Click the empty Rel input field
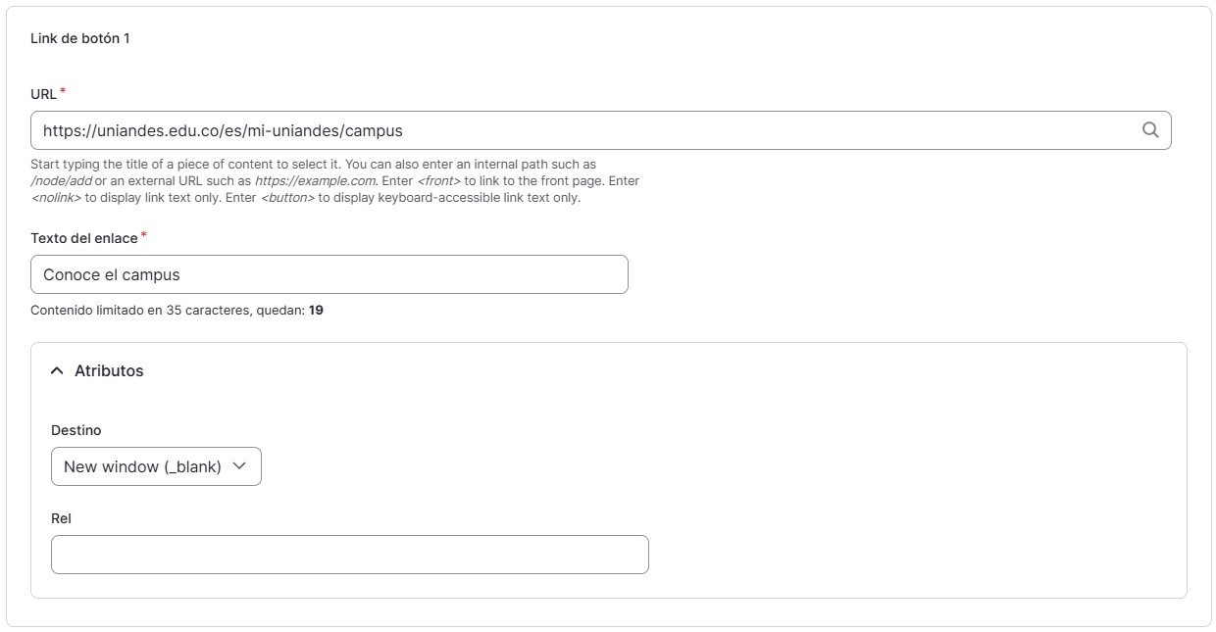Screen dimensions: 1216x632 (349, 555)
